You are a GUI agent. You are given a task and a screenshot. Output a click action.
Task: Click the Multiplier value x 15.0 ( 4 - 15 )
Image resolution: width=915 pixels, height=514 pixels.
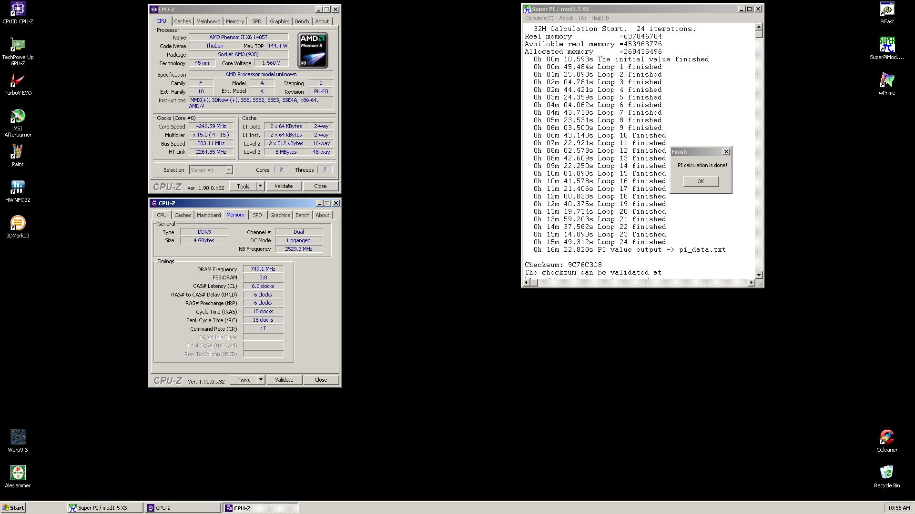(211, 135)
